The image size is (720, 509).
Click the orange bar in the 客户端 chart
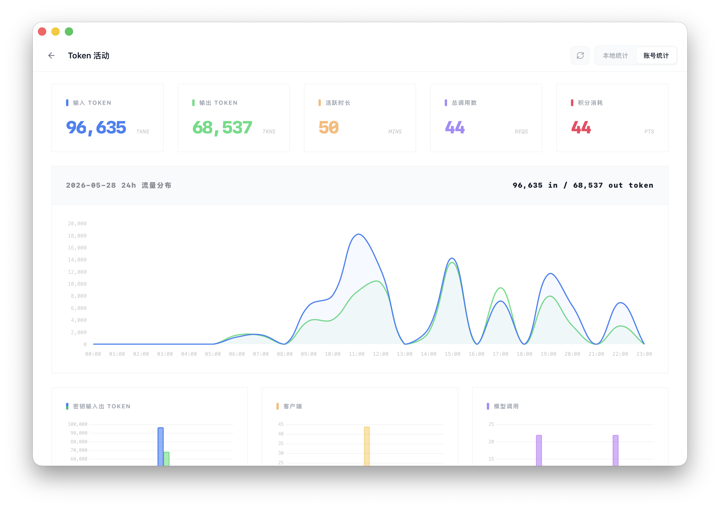pos(367,446)
